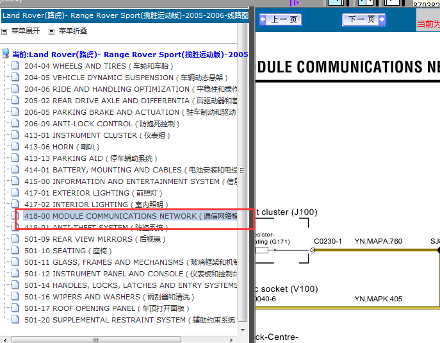Screen dimensions: 440x343
Task: Click page icon beside 206-09 ANTI-LOCK CONTROL
Action: pyautogui.click(x=15, y=123)
